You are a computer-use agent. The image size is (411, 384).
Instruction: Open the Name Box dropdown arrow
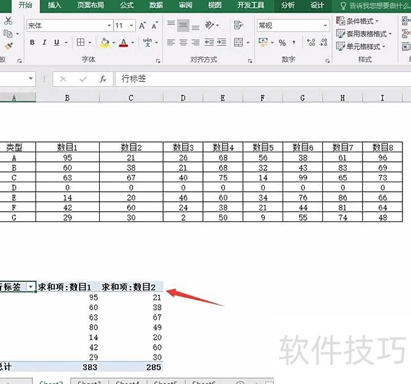(31, 78)
